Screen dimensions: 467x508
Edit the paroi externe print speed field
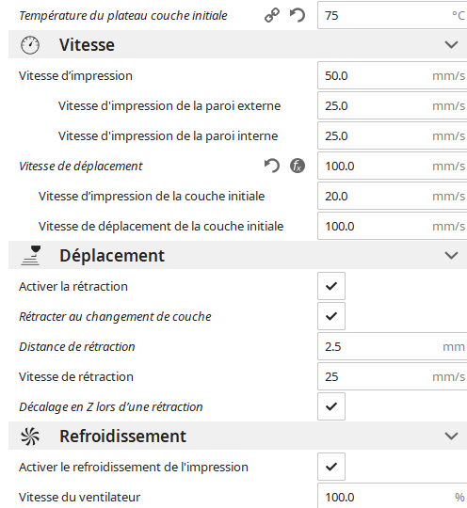[x=393, y=105]
